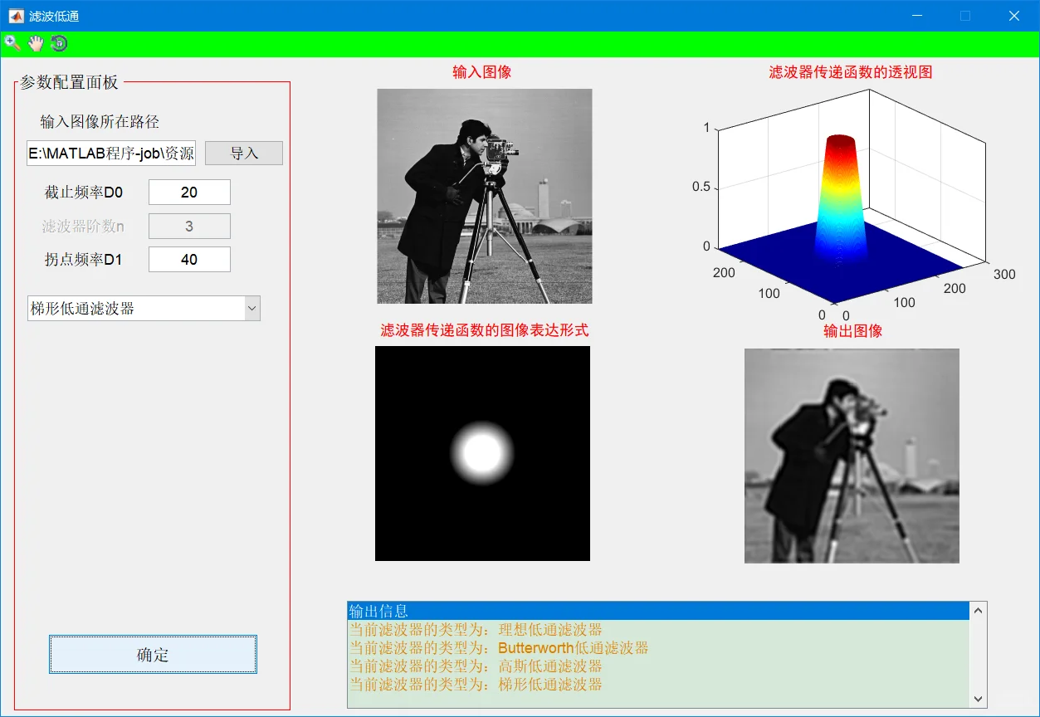This screenshot has height=717, width=1040.
Task: Select the 截止频率D0 value field
Action: coord(188,192)
